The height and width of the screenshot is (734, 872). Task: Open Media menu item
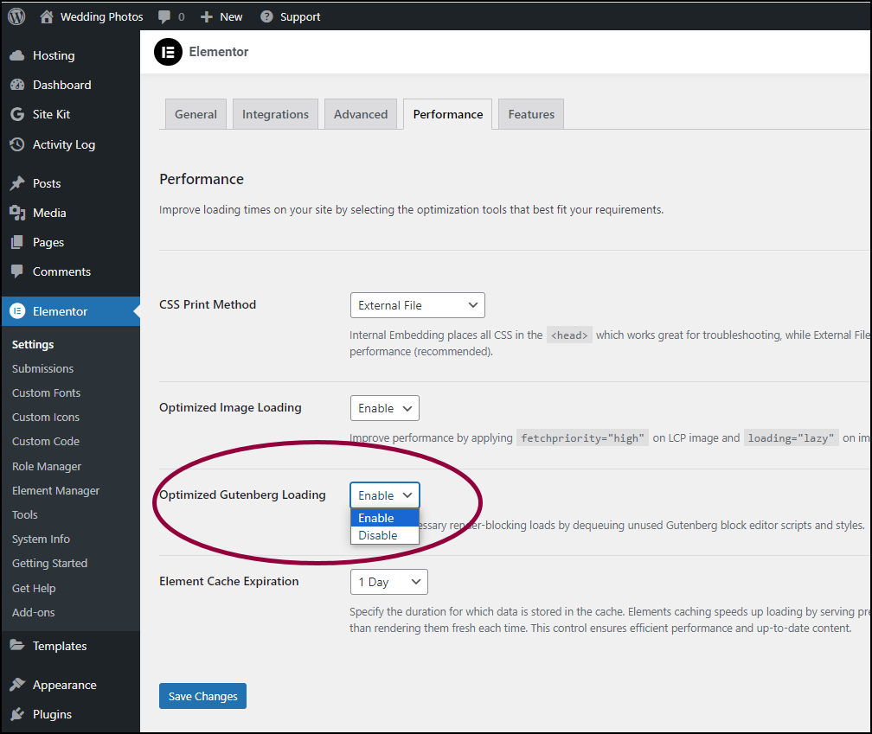tap(49, 213)
